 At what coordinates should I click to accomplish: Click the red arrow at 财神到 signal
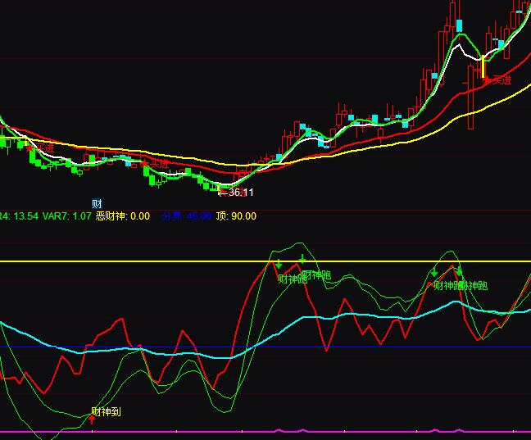click(x=92, y=418)
